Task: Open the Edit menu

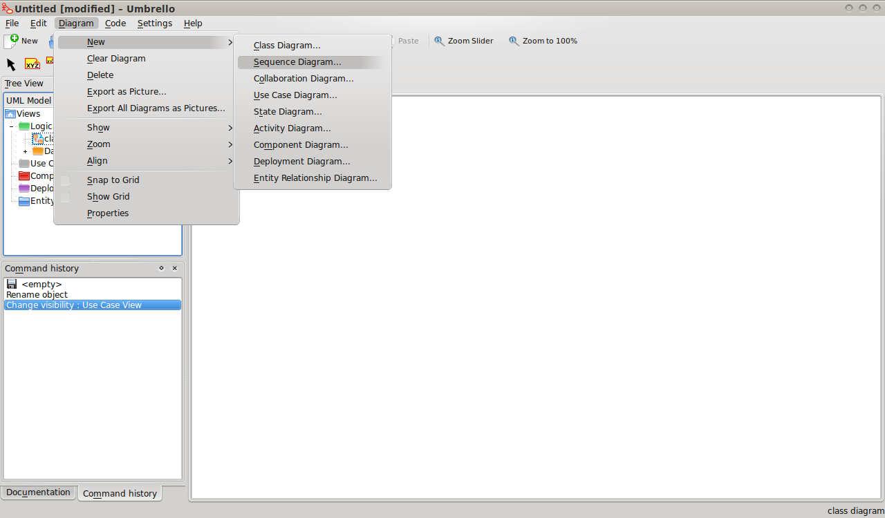Action: (39, 23)
